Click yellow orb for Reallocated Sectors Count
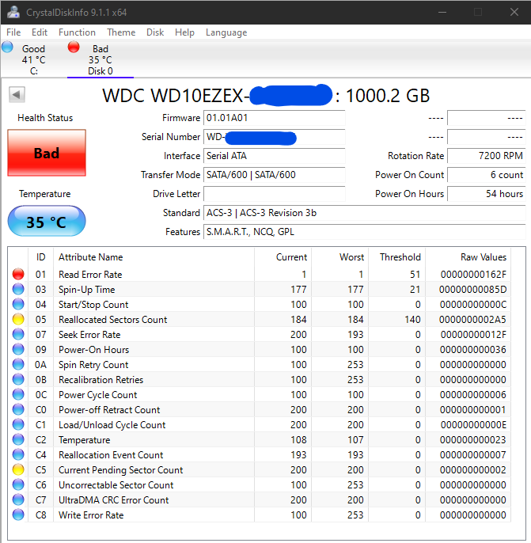This screenshot has width=531, height=543. point(18,319)
